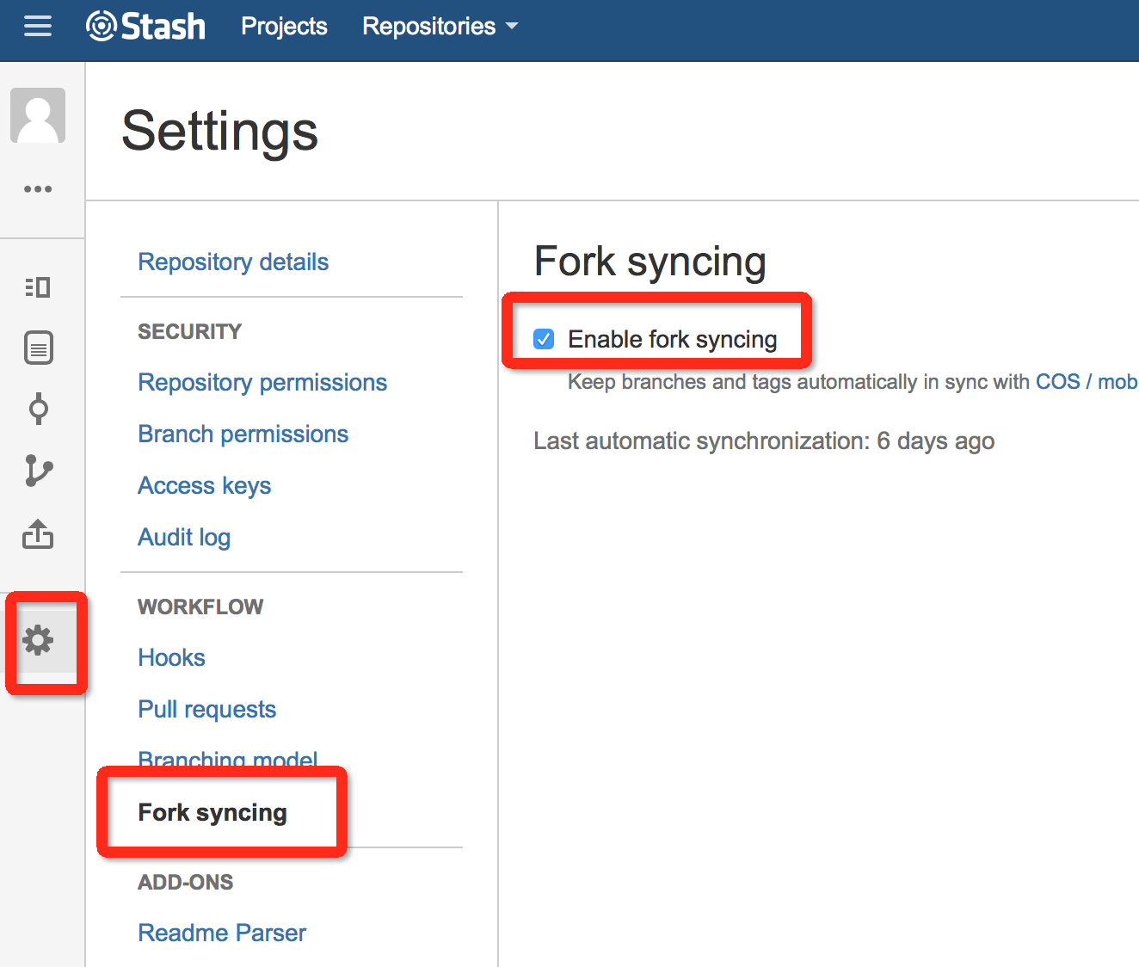Open the Hooks workflow settings
The image size is (1139, 967).
point(171,657)
